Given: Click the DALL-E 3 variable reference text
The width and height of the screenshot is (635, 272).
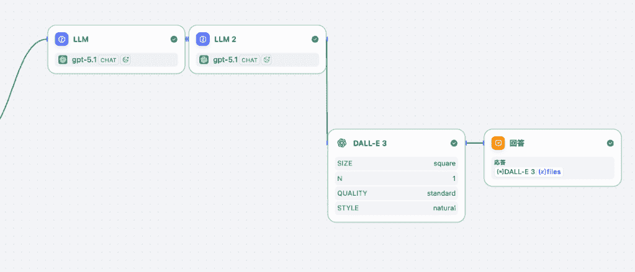Looking at the screenshot, I should [x=520, y=172].
